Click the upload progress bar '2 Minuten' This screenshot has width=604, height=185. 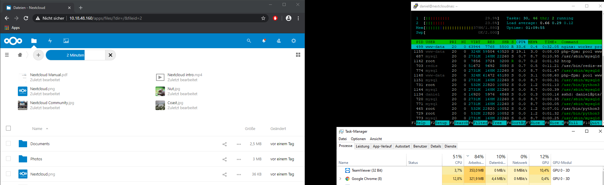(75, 55)
